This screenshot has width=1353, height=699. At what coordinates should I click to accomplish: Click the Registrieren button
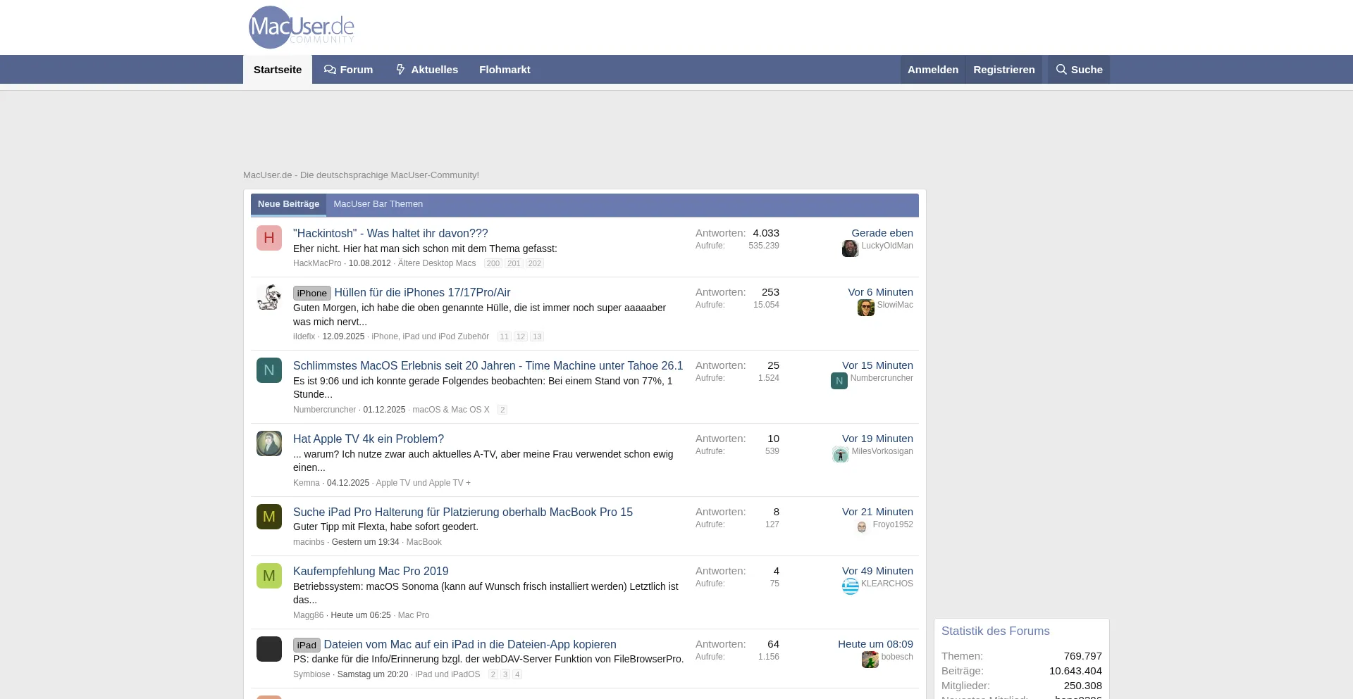tap(1003, 70)
